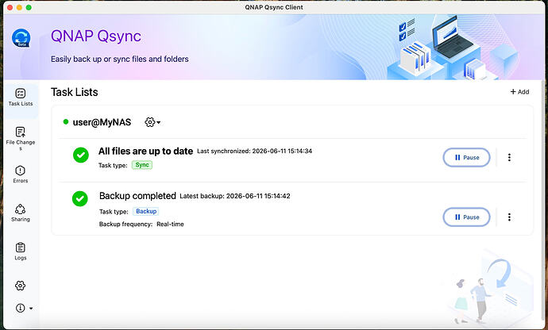548x330 pixels.
Task: Open the Logs section
Action: [x=21, y=251]
